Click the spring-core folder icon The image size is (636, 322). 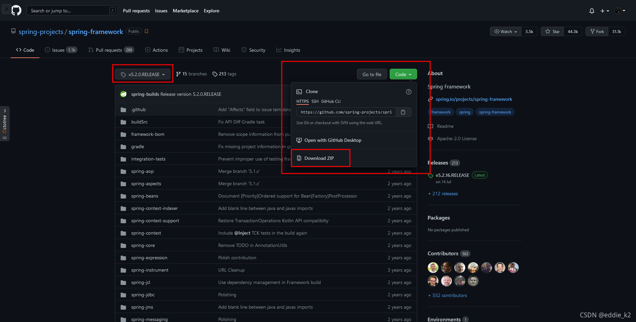tap(123, 246)
